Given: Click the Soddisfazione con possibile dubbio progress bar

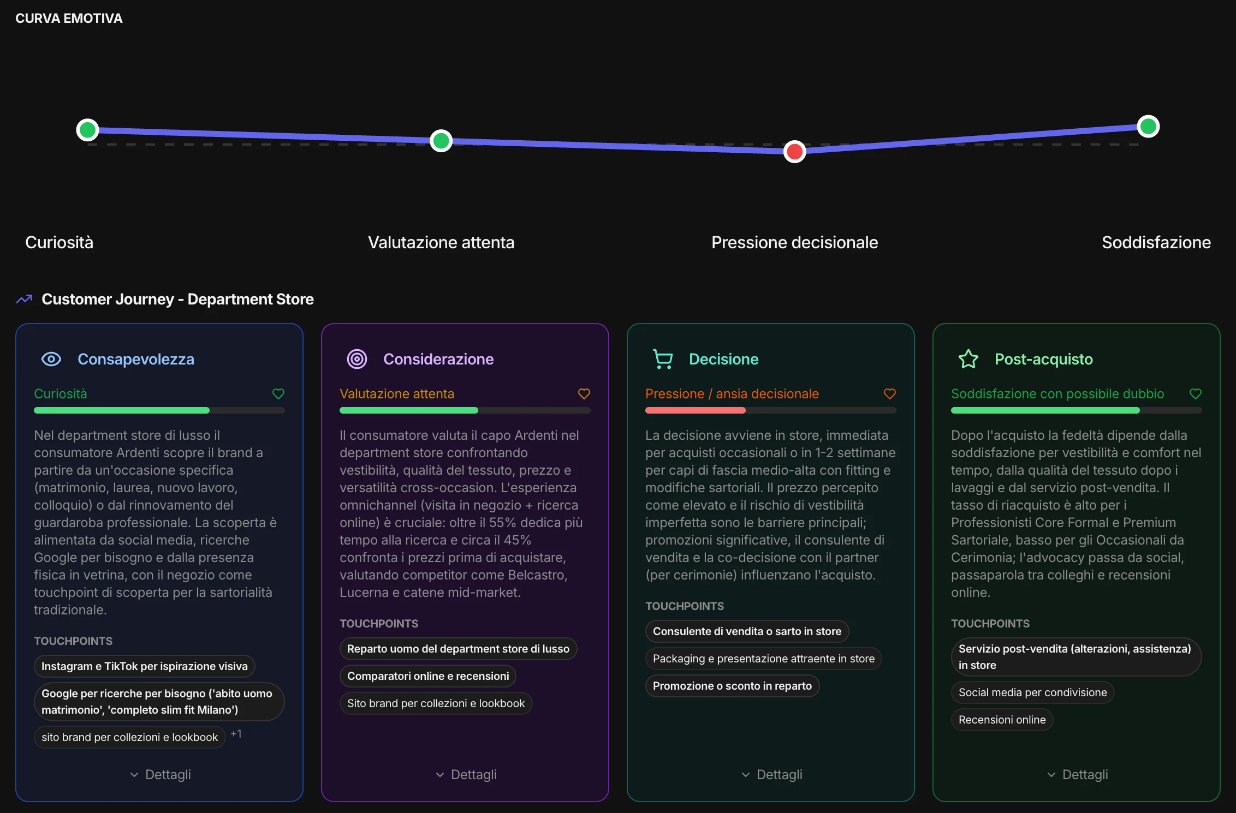Looking at the screenshot, I should coord(1077,410).
